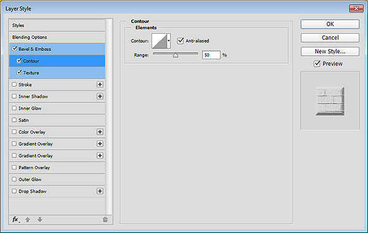Add another Inner Shadow with plus icon
The height and width of the screenshot is (233, 368).
[100, 96]
